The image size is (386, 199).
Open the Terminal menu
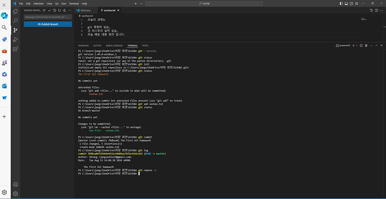74,3
